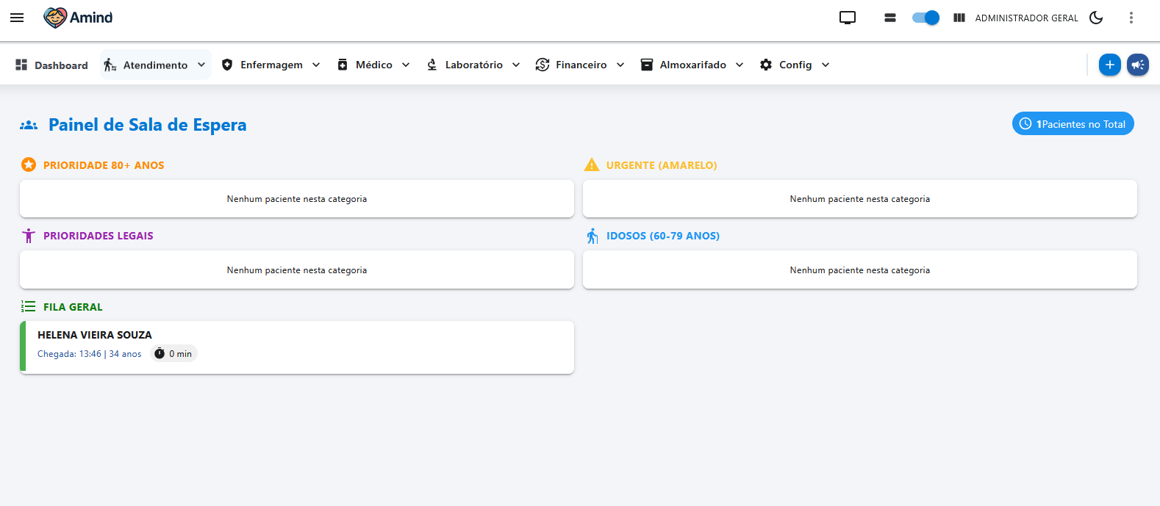Toggle the blue layout switch
This screenshot has height=506, width=1160.
point(926,18)
